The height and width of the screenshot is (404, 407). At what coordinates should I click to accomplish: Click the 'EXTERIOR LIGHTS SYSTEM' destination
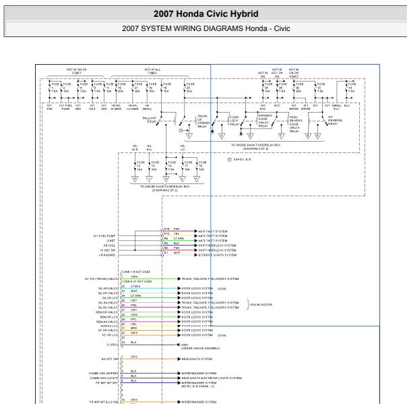(x=217, y=255)
